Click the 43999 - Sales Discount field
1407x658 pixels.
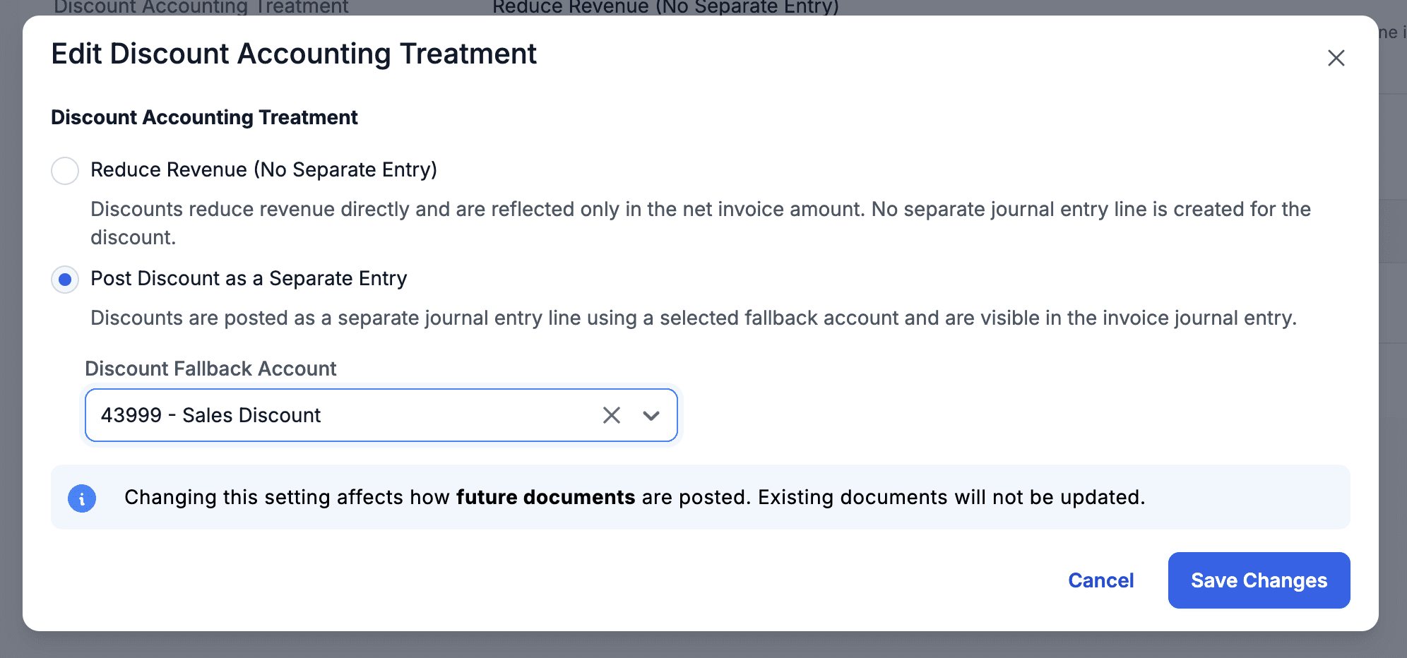point(381,415)
